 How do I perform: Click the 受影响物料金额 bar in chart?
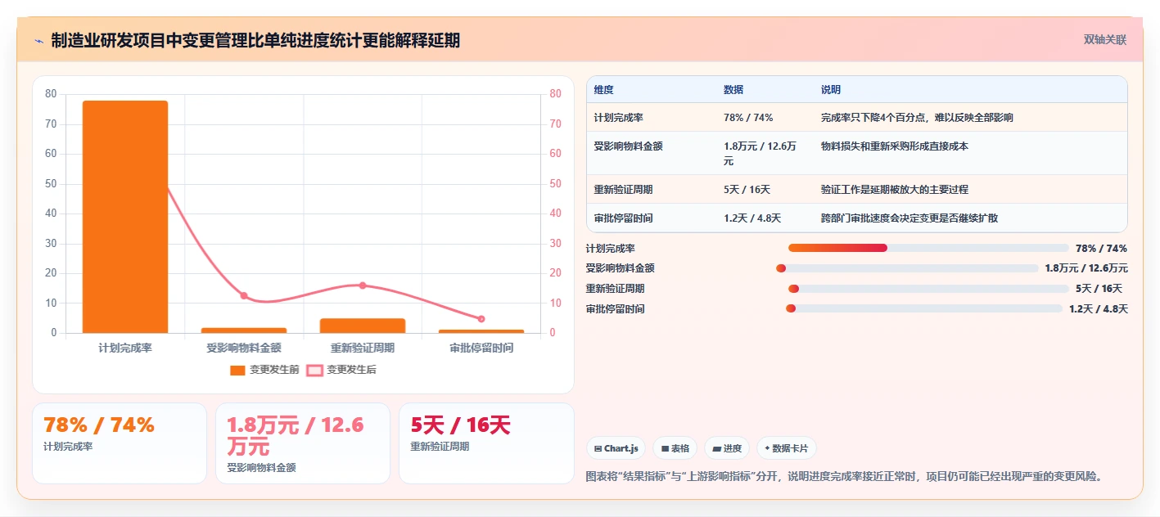(244, 330)
